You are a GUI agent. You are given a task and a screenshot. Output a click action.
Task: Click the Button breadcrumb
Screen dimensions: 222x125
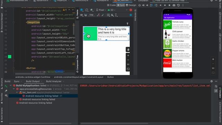pos(111,77)
